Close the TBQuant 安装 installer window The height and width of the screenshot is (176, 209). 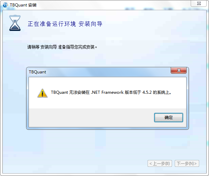coord(199,3)
